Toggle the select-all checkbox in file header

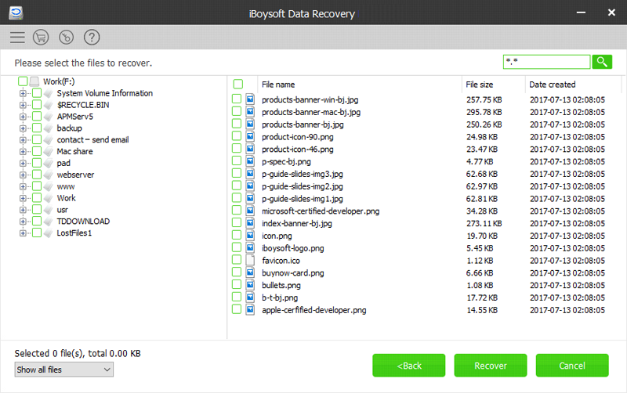click(238, 85)
